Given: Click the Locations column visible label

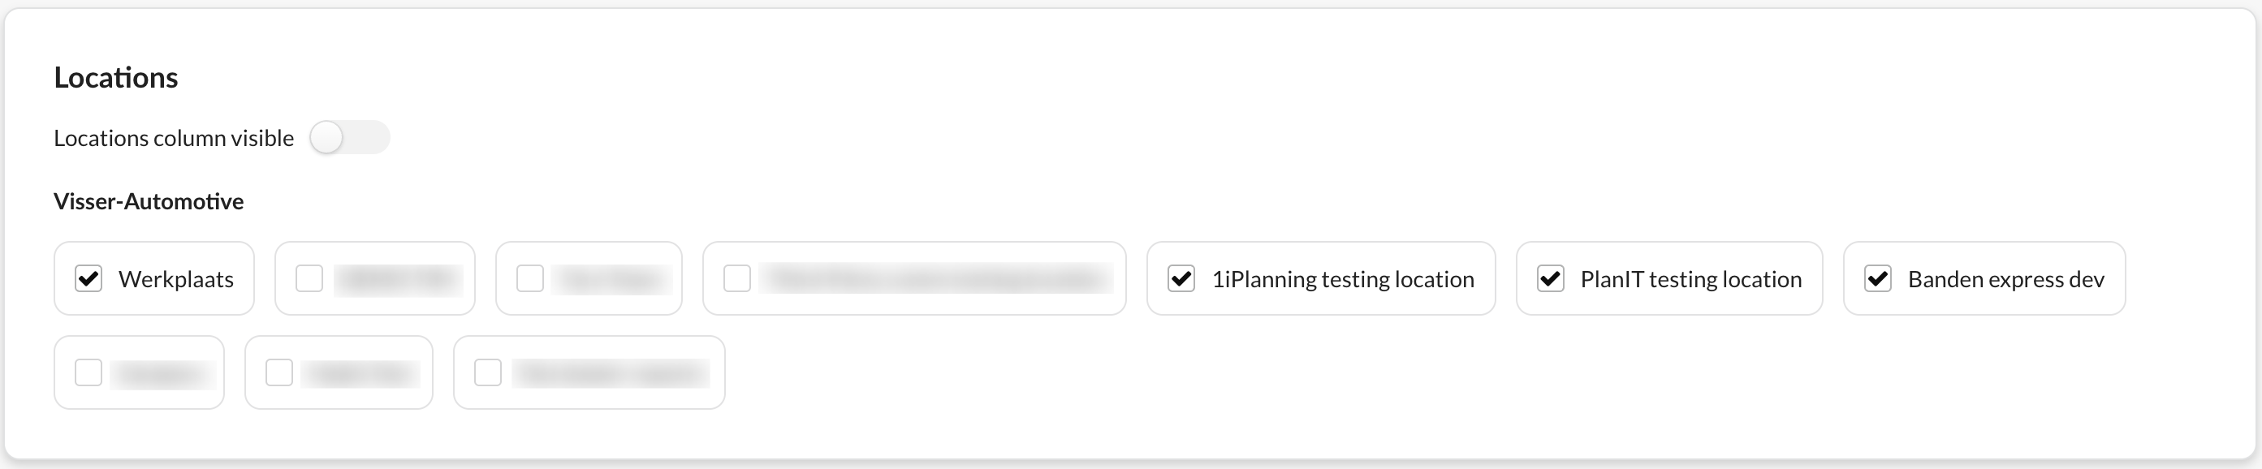Looking at the screenshot, I should 174,138.
